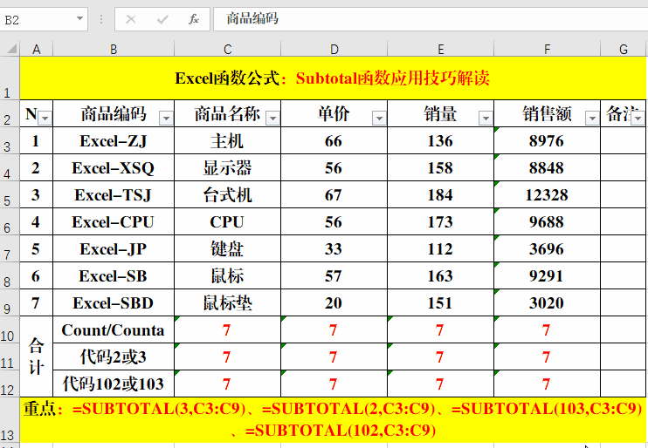648x448 pixels.
Task: Click the 重点 SUBTOTAL formula note cell
Action: (x=333, y=420)
